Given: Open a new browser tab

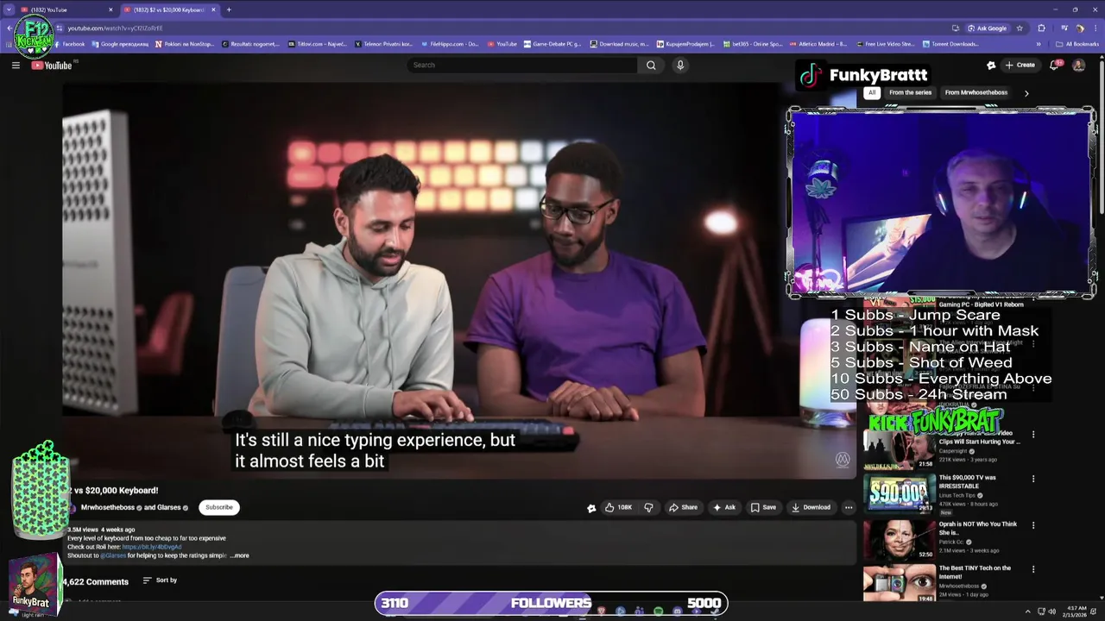Looking at the screenshot, I should (x=229, y=9).
